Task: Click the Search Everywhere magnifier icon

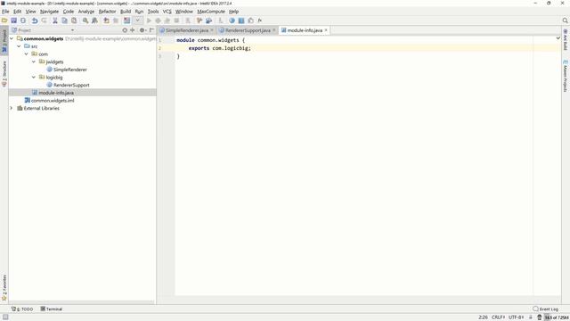Action: tap(565, 21)
